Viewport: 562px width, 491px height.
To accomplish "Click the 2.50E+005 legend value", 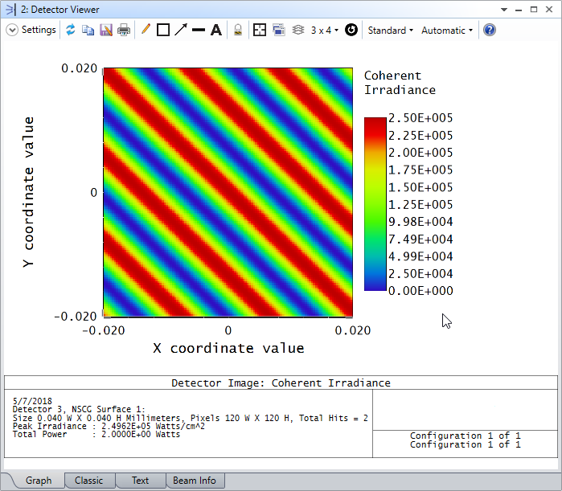I will [420, 118].
